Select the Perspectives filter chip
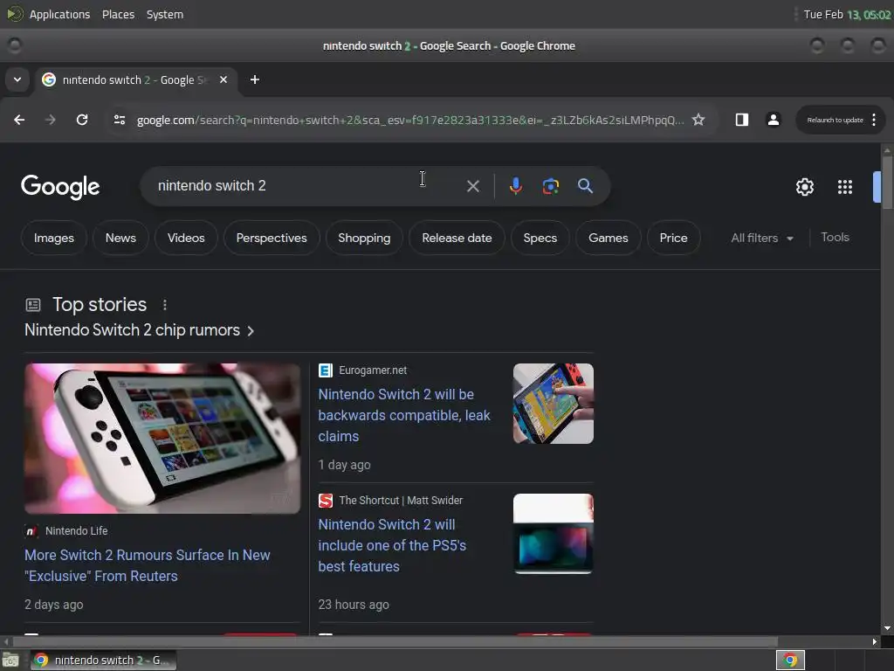This screenshot has width=894, height=671. [x=272, y=238]
